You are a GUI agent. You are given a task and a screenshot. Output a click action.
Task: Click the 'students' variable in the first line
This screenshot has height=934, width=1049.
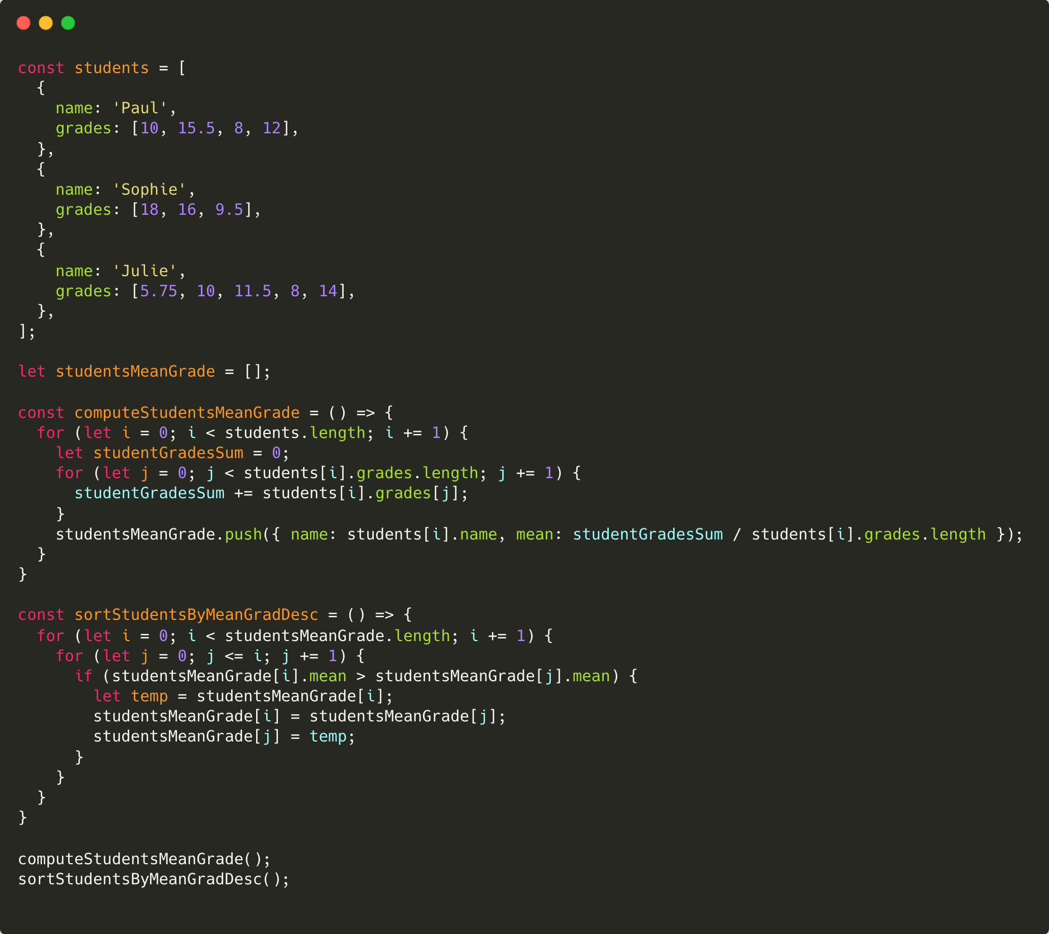[112, 68]
